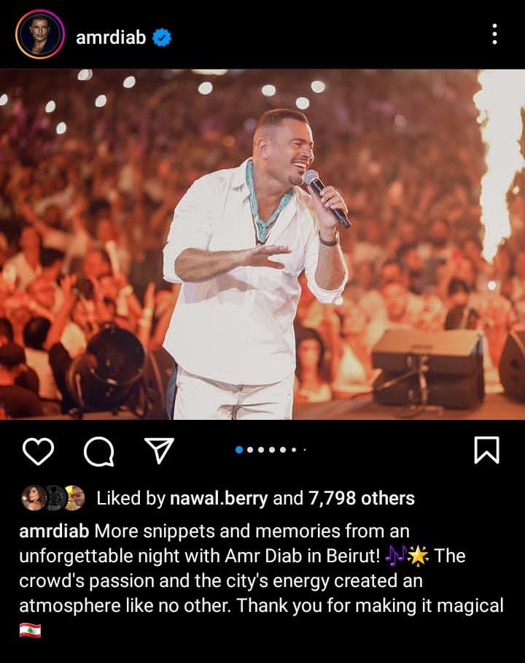Screen dimensions: 525x663
Task: Save the post with the bookmark icon
Action: pos(486,451)
